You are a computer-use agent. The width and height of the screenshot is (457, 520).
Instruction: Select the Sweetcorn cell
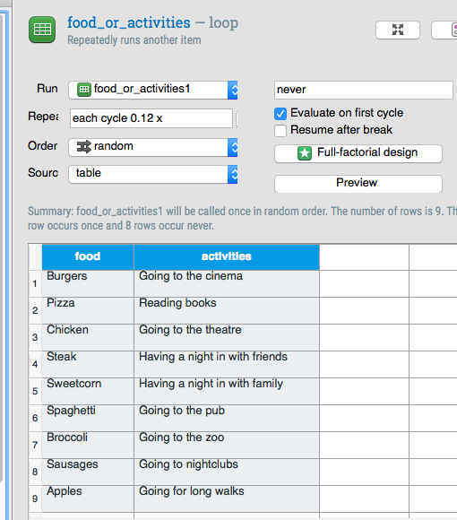(x=88, y=391)
